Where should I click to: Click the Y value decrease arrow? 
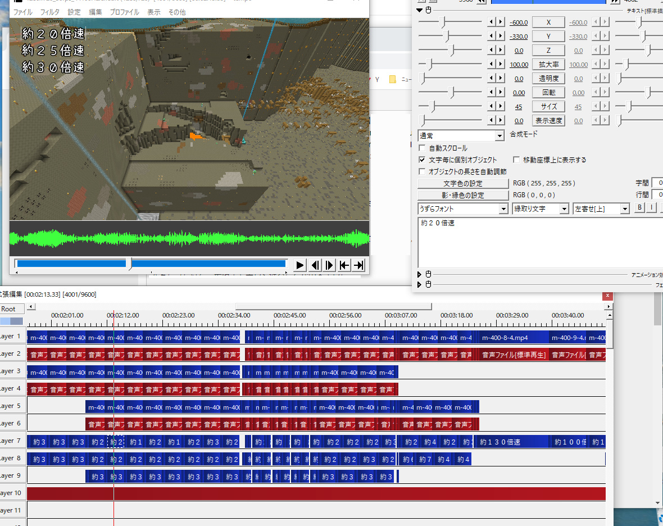point(491,36)
